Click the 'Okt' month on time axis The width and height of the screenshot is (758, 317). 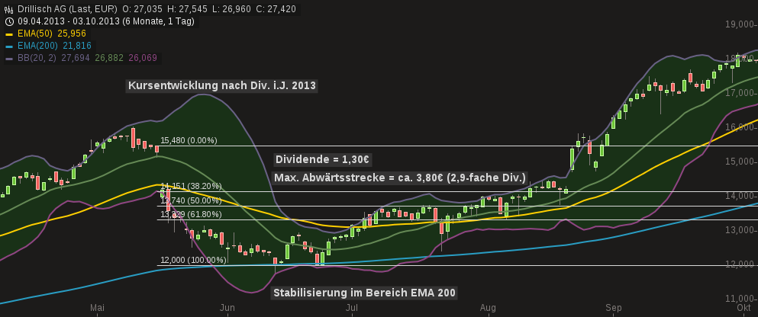[x=743, y=308]
